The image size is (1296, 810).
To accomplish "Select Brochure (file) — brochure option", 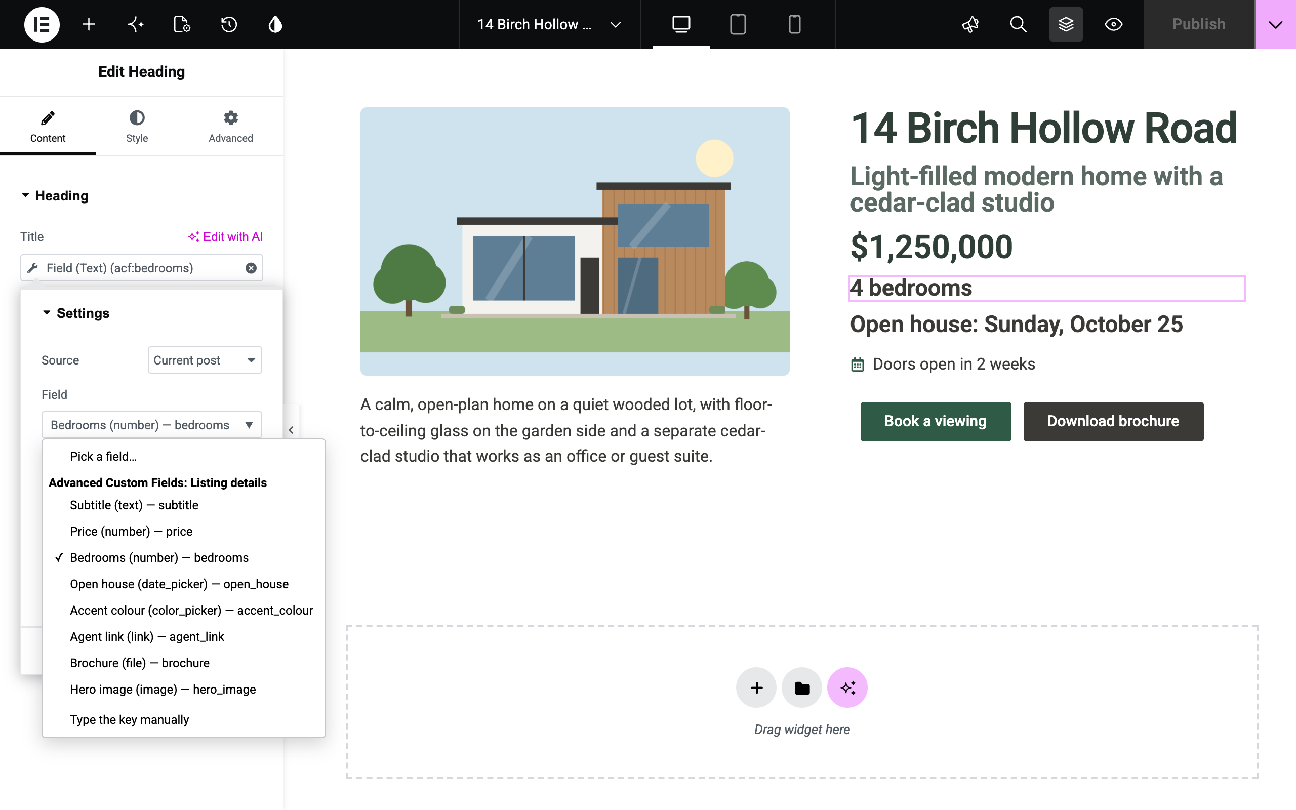I will [184, 663].
